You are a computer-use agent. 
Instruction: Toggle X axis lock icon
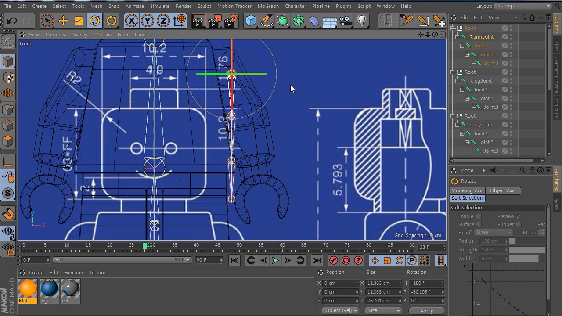pyautogui.click(x=131, y=21)
